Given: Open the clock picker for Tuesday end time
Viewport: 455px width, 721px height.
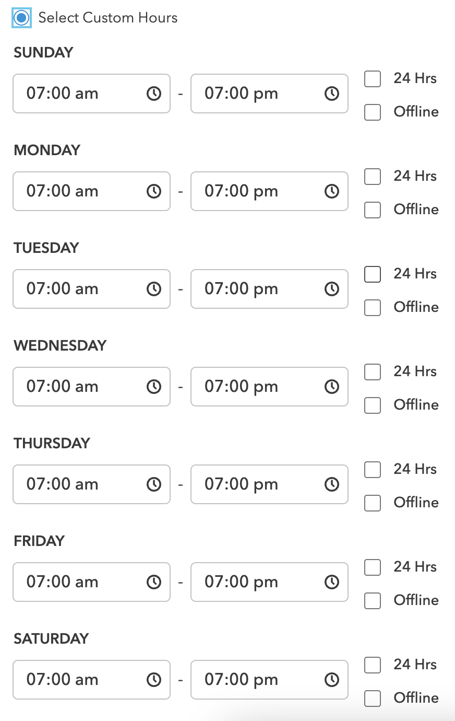Looking at the screenshot, I should [x=332, y=289].
